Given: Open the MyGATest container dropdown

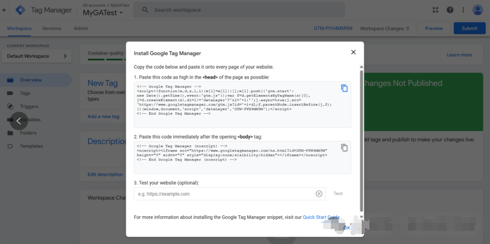Looking at the screenshot, I should point(103,13).
